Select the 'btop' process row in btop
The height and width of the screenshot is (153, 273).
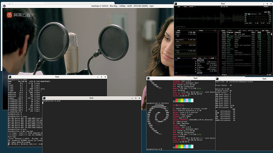246,43
